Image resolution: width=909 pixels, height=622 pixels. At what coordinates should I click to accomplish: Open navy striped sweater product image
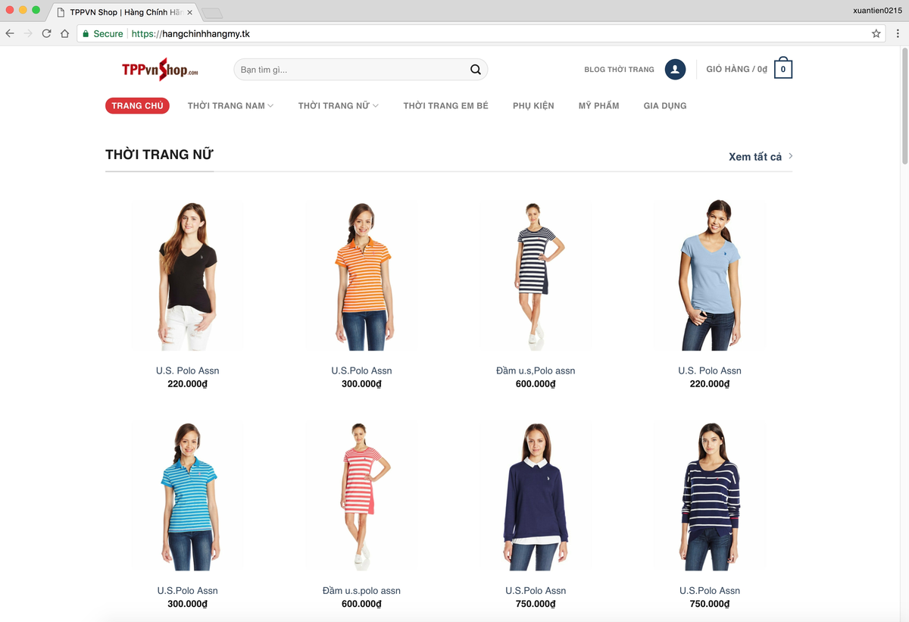click(x=710, y=495)
